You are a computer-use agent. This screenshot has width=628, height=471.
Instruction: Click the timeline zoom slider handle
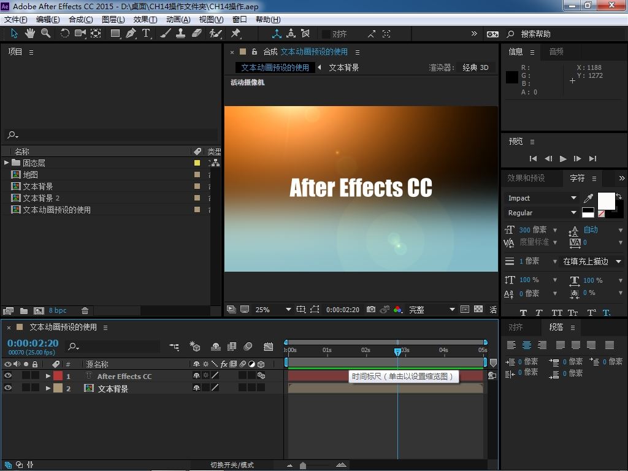[303, 465]
